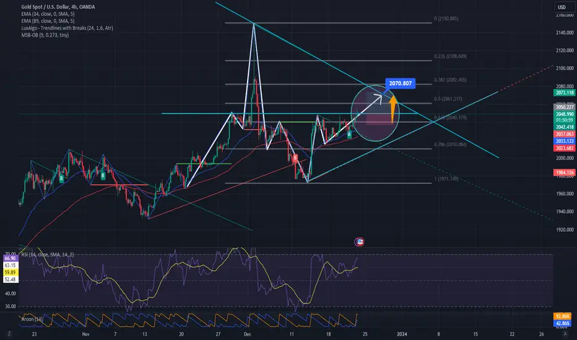Click the green 2042.418 price label

pyautogui.click(x=565, y=127)
